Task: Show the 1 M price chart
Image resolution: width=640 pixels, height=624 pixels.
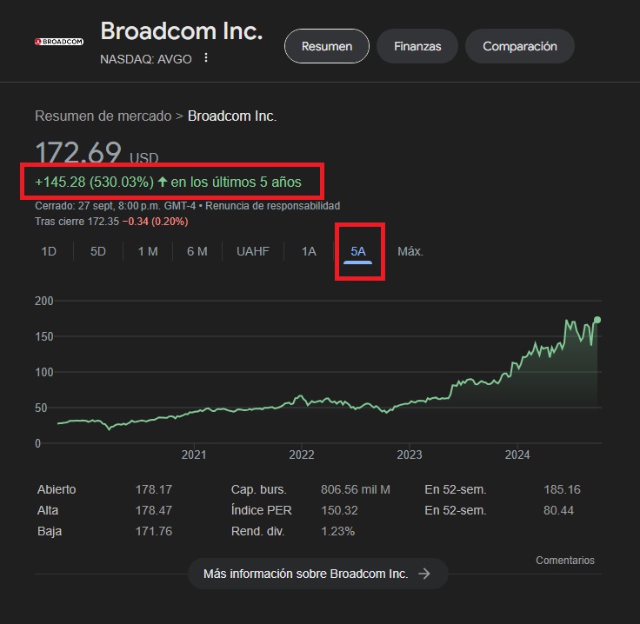Action: coord(148,252)
